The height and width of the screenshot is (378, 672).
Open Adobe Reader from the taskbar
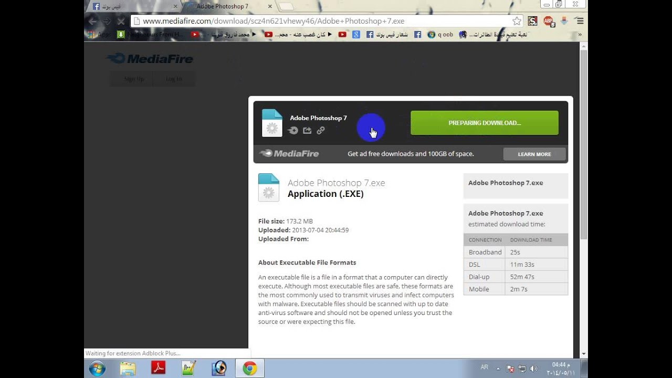159,369
